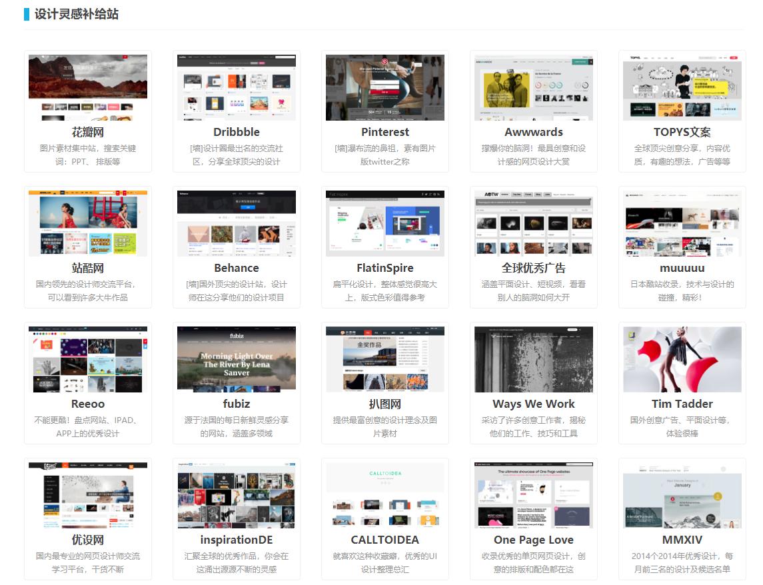The height and width of the screenshot is (585, 763).
Task: Open the inspirationDE collage thumbnail
Action: click(x=237, y=495)
